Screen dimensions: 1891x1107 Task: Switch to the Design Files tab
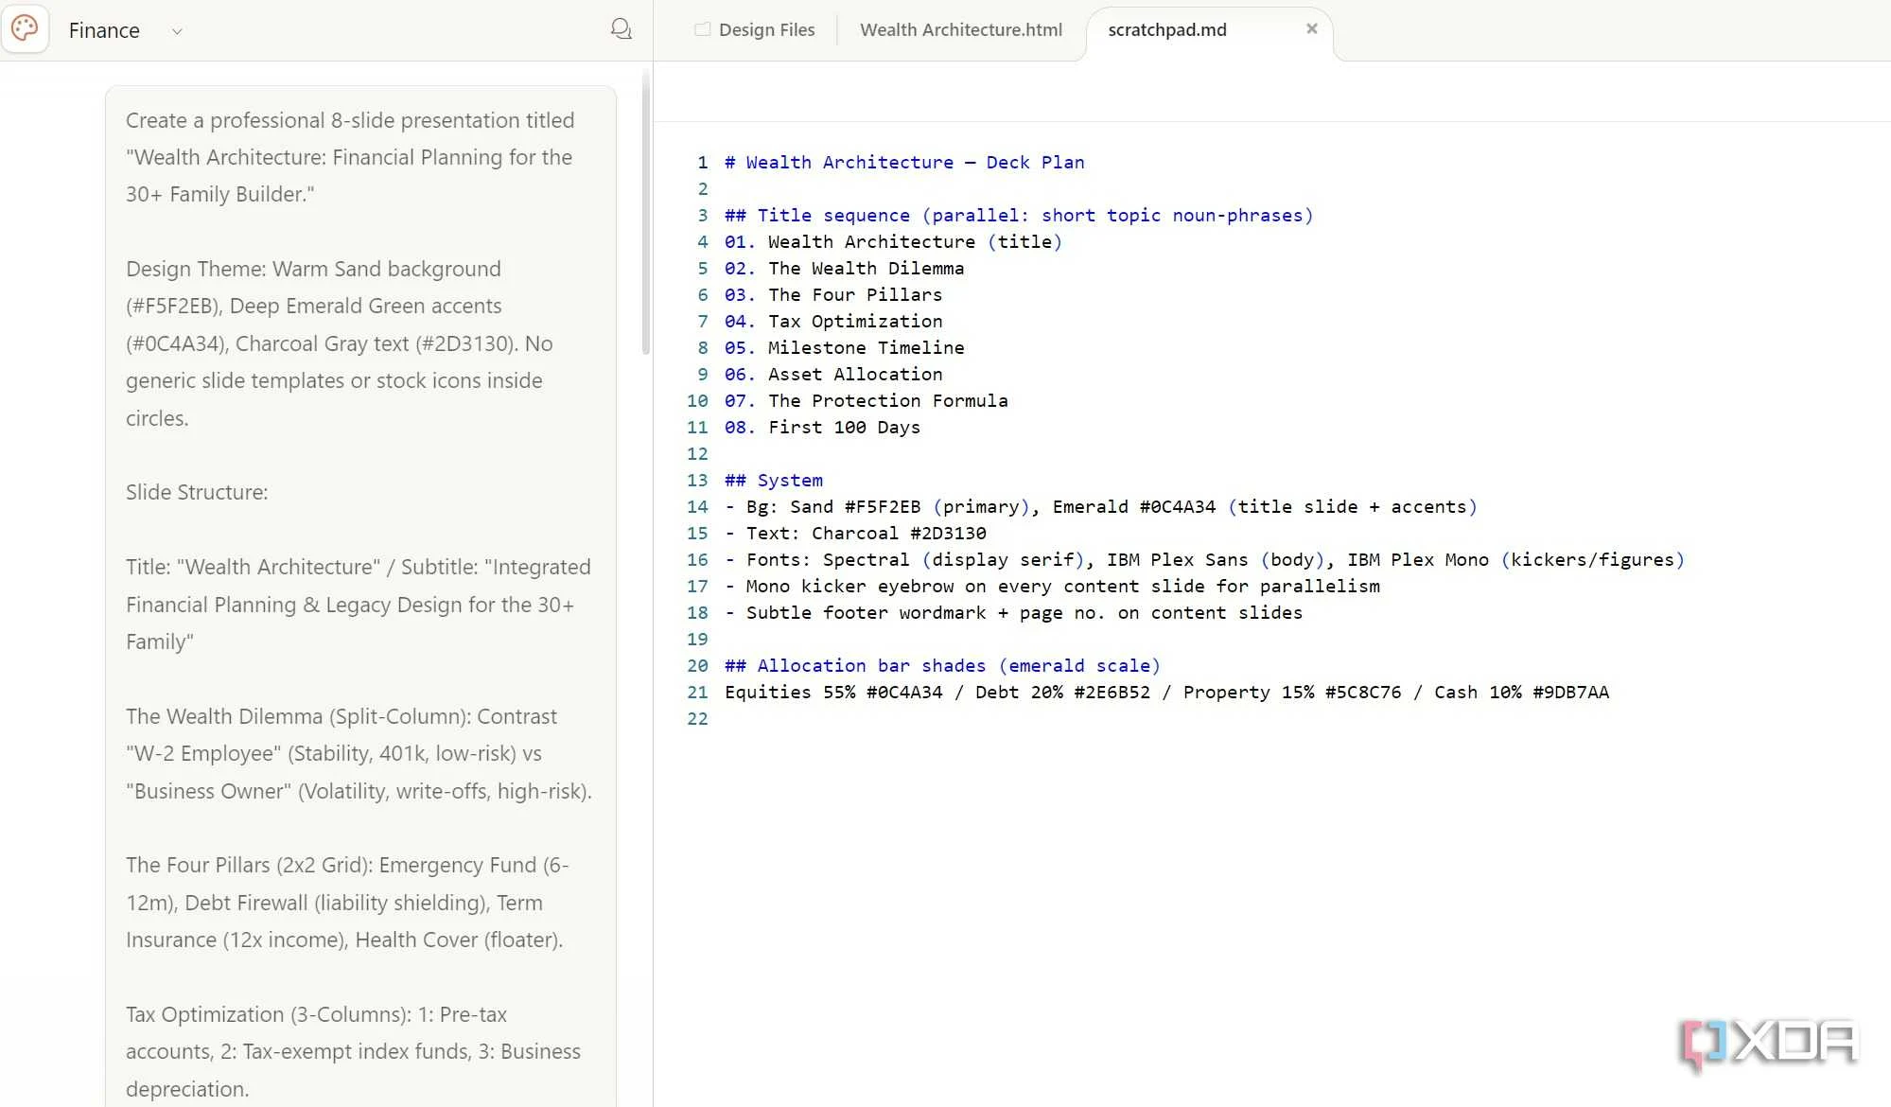(755, 29)
